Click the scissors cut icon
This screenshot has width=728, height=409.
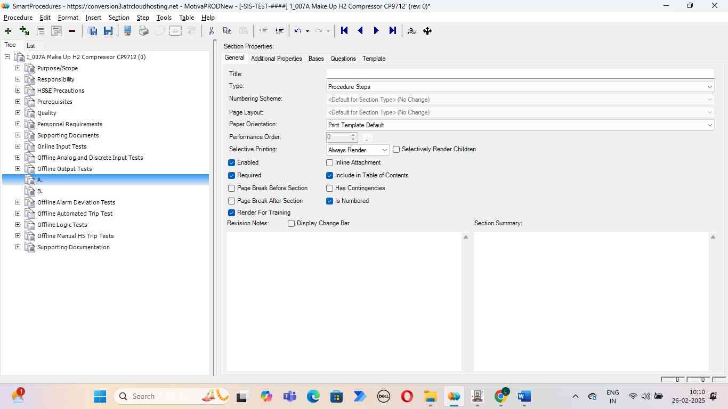[x=211, y=31]
